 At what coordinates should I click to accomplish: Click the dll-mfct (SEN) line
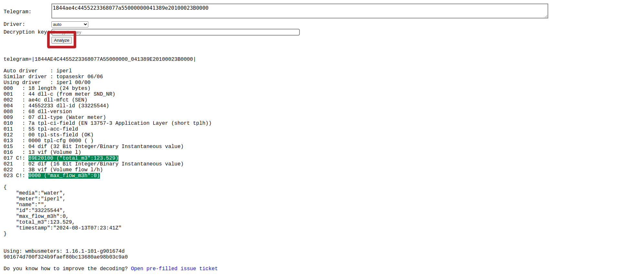[x=58, y=100]
